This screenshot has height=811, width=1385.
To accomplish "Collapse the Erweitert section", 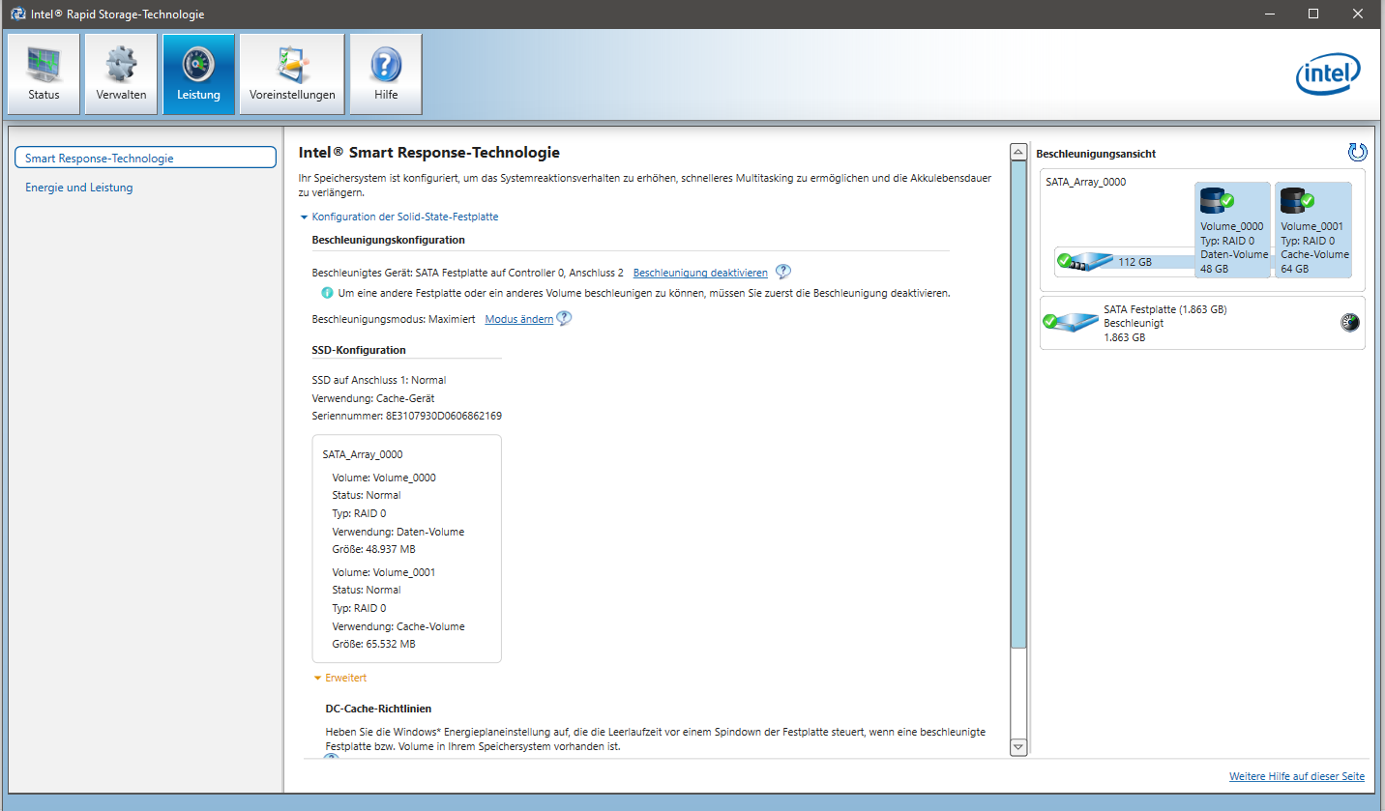I will tap(339, 678).
